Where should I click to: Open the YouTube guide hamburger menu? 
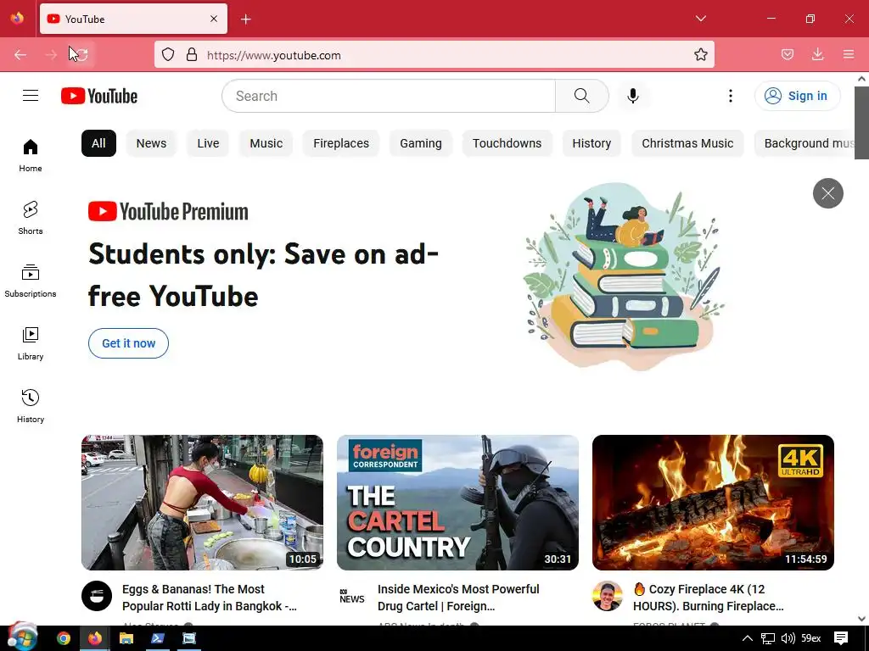coord(31,96)
